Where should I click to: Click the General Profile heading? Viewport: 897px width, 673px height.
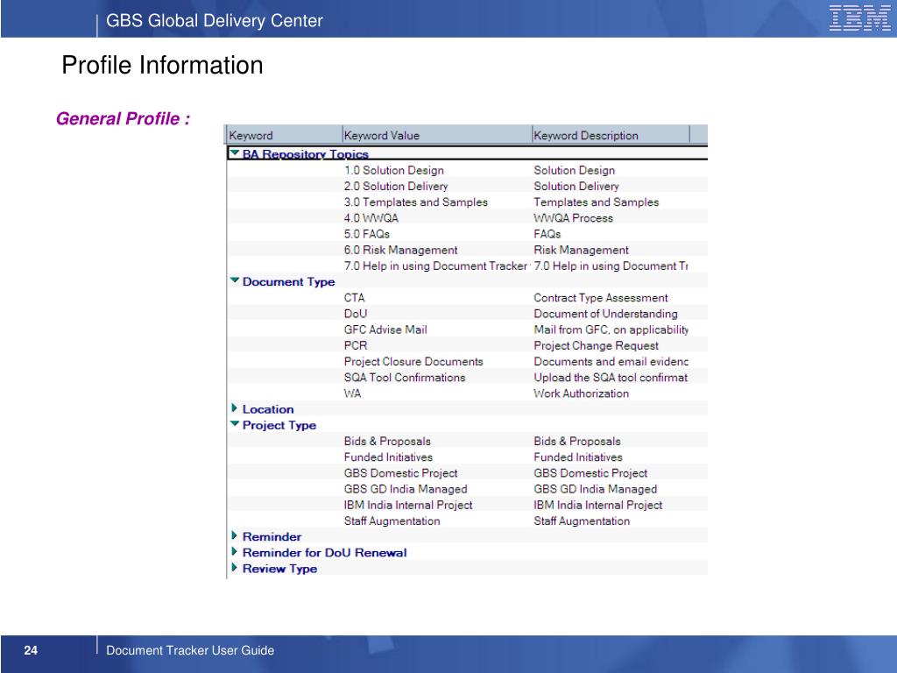[x=123, y=118]
